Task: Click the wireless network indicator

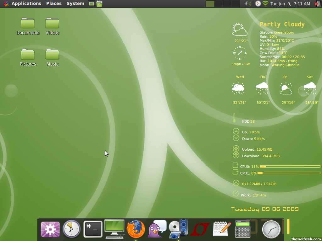Action: [x=266, y=4]
